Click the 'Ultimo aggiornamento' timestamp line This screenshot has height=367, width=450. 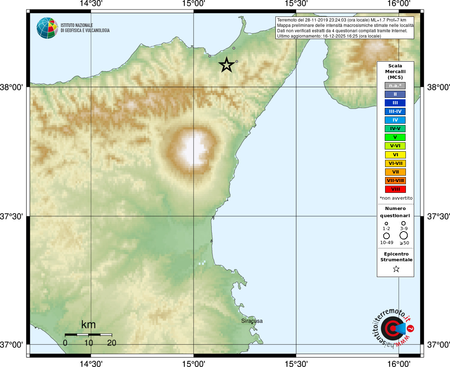(329, 36)
